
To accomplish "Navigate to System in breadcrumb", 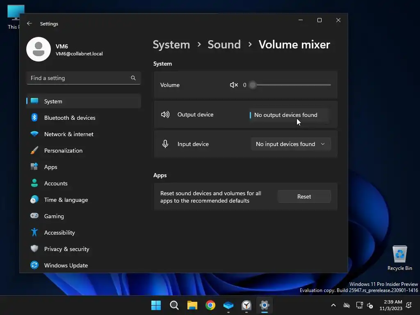I will [x=171, y=44].
